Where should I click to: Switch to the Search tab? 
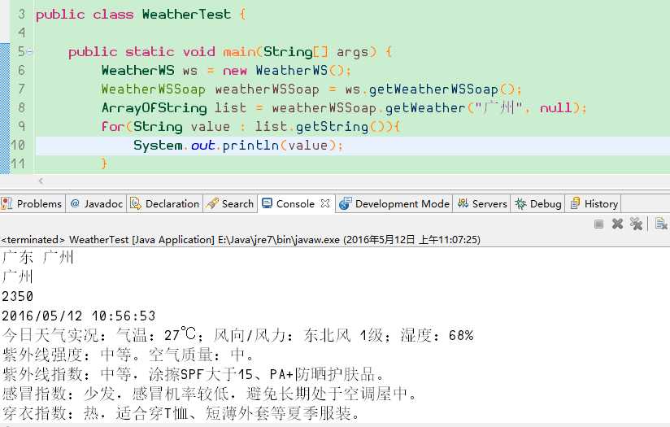230,203
